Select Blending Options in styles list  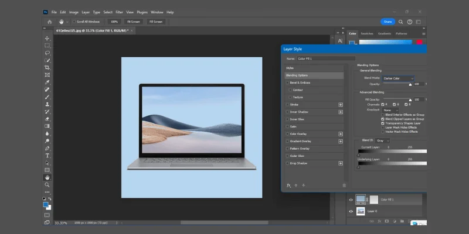314,75
